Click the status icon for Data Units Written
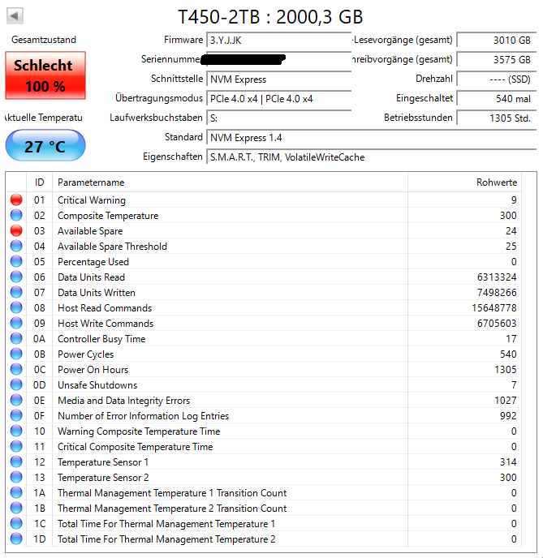The width and height of the screenshot is (543, 558). (x=16, y=292)
